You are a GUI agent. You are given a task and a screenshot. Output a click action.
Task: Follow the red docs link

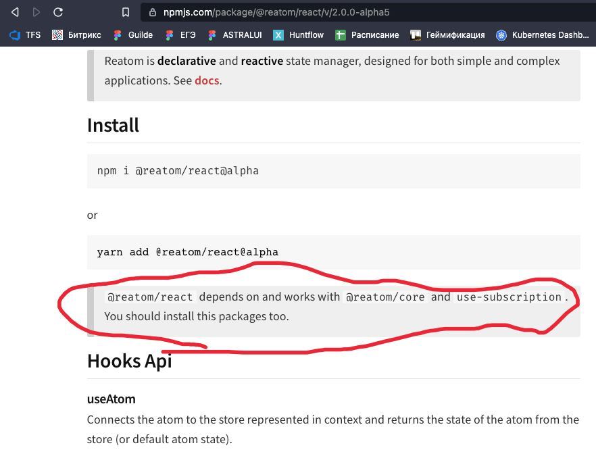tap(207, 80)
